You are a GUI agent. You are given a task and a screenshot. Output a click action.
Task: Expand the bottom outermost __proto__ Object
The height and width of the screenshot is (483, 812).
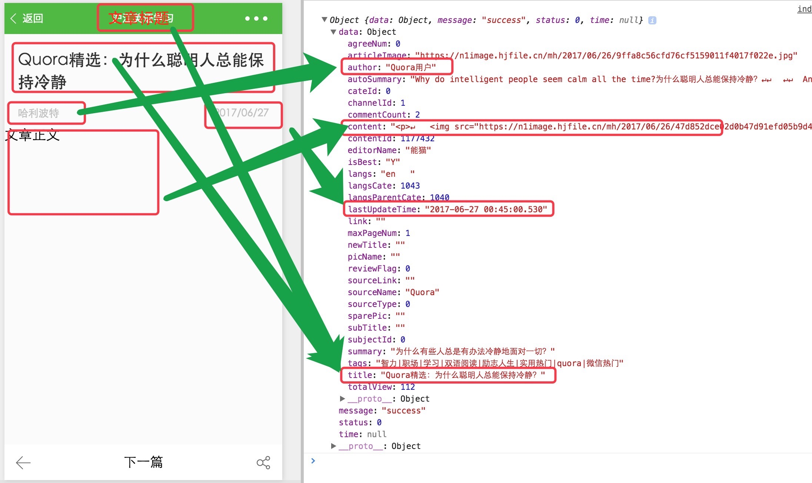coord(333,446)
